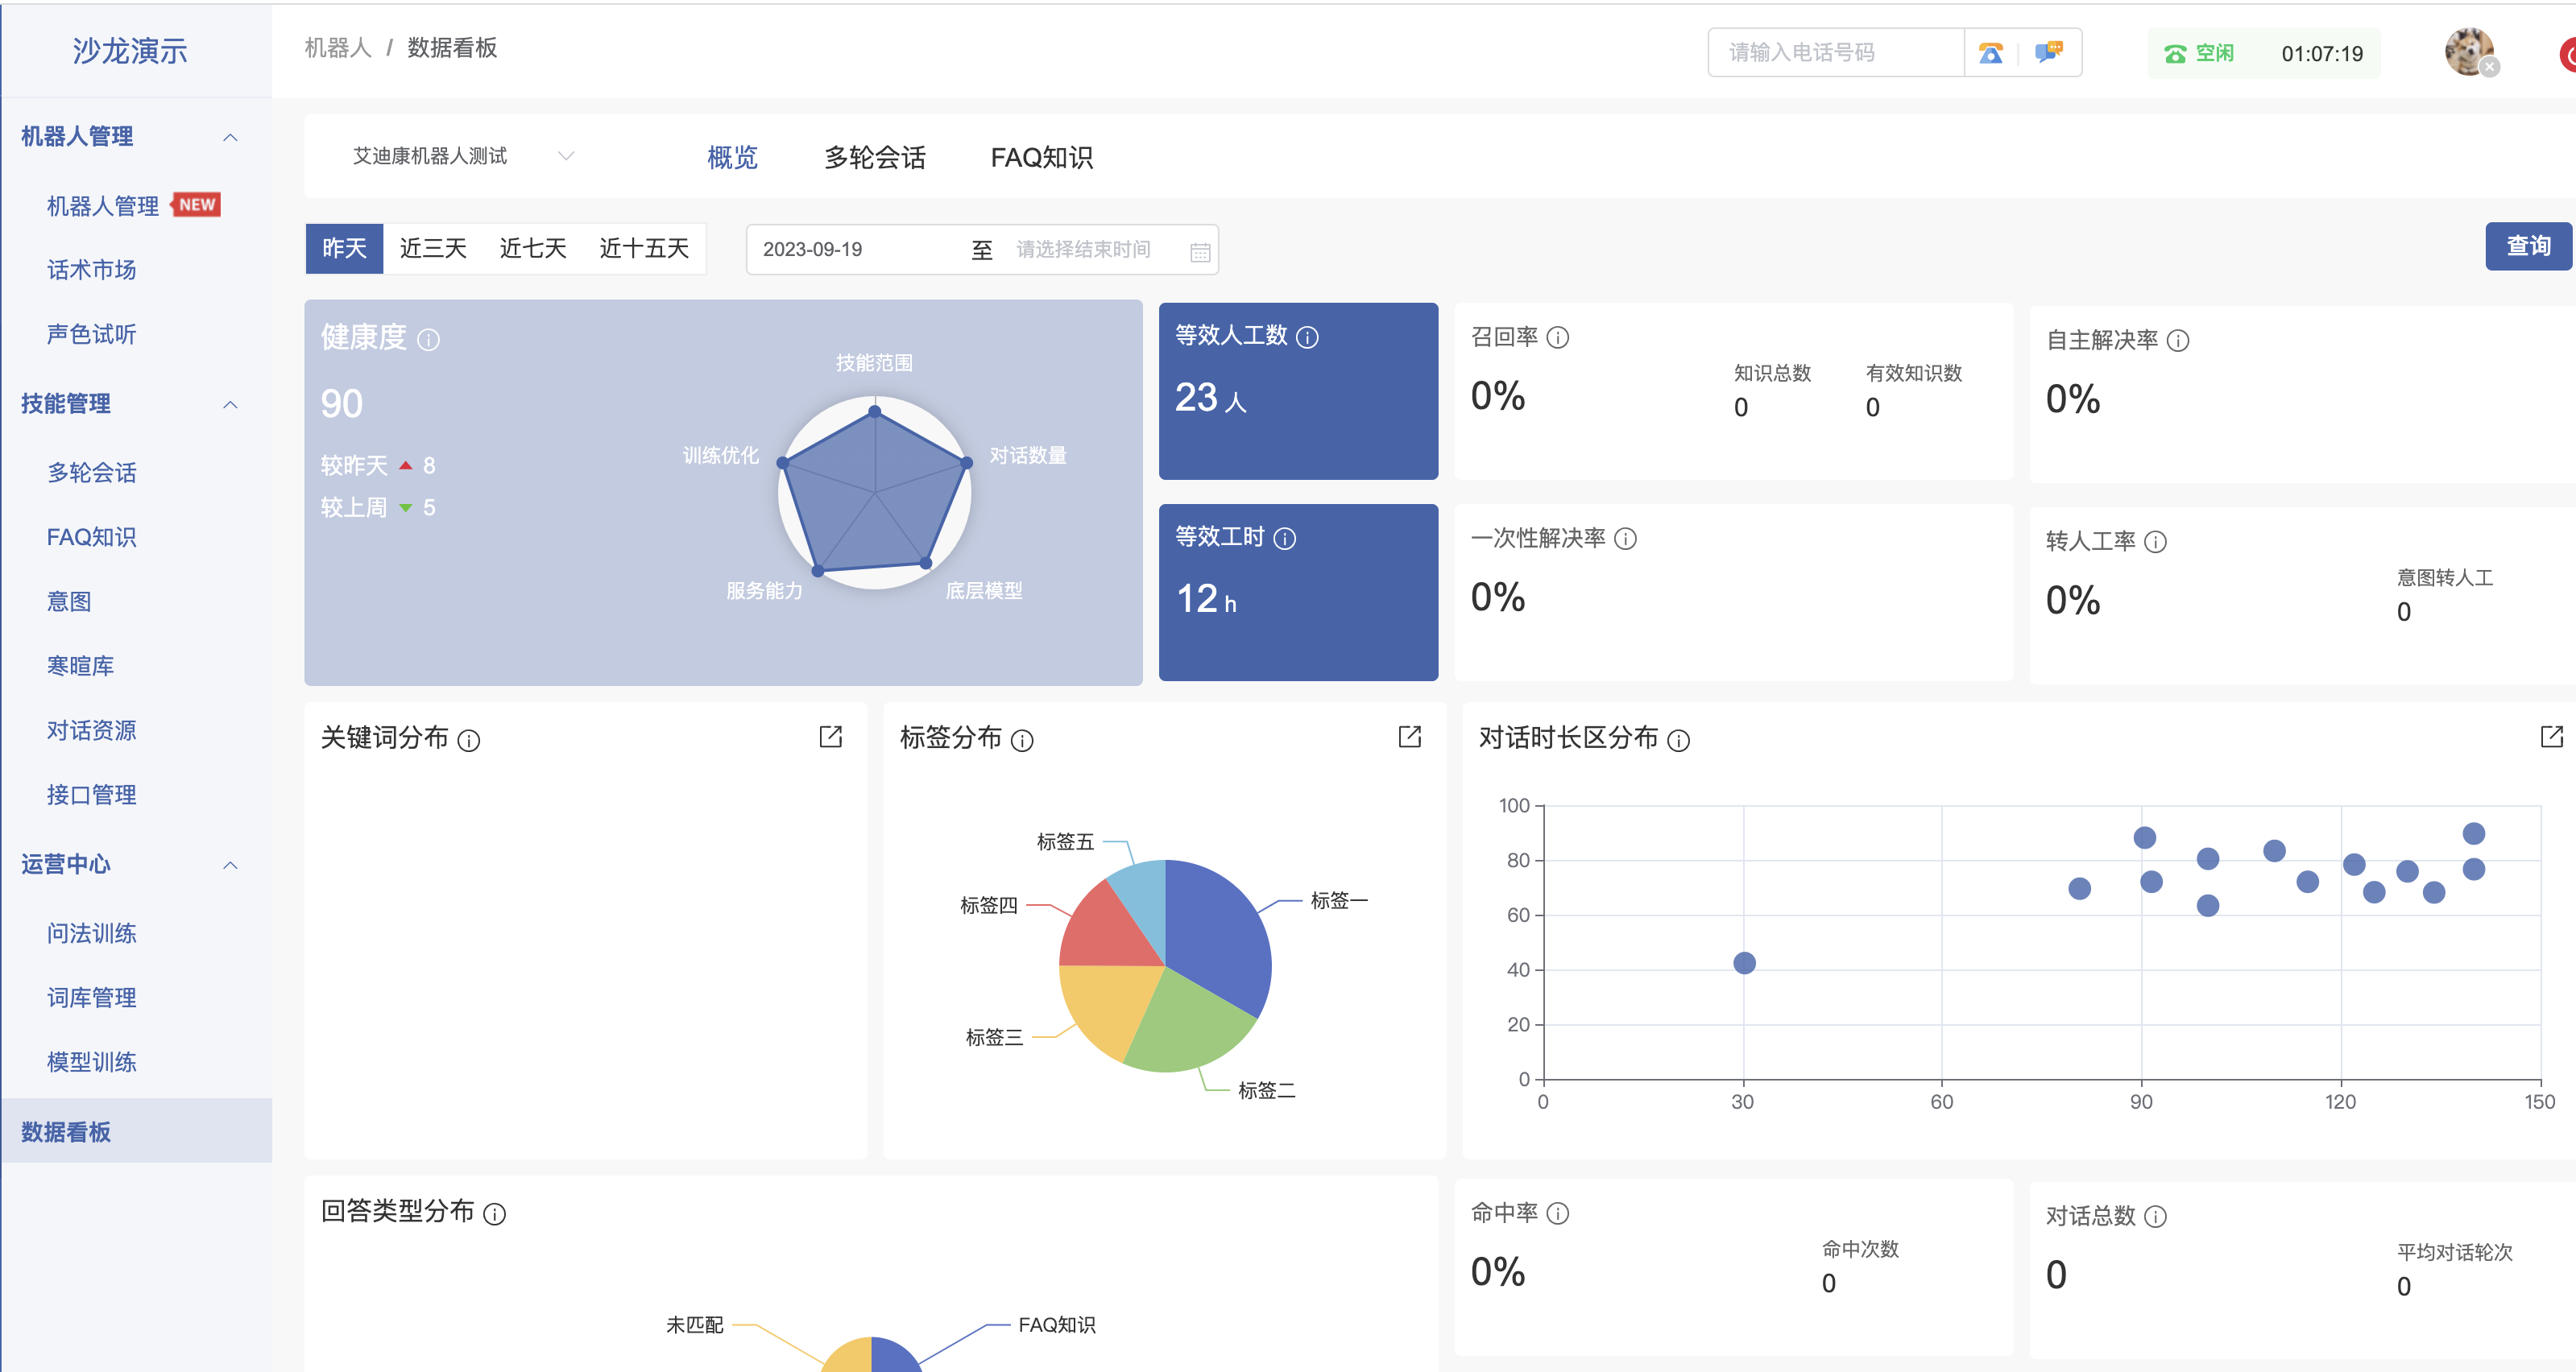Open 寒暄库 in sidebar
The width and height of the screenshot is (2576, 1372).
click(x=81, y=667)
